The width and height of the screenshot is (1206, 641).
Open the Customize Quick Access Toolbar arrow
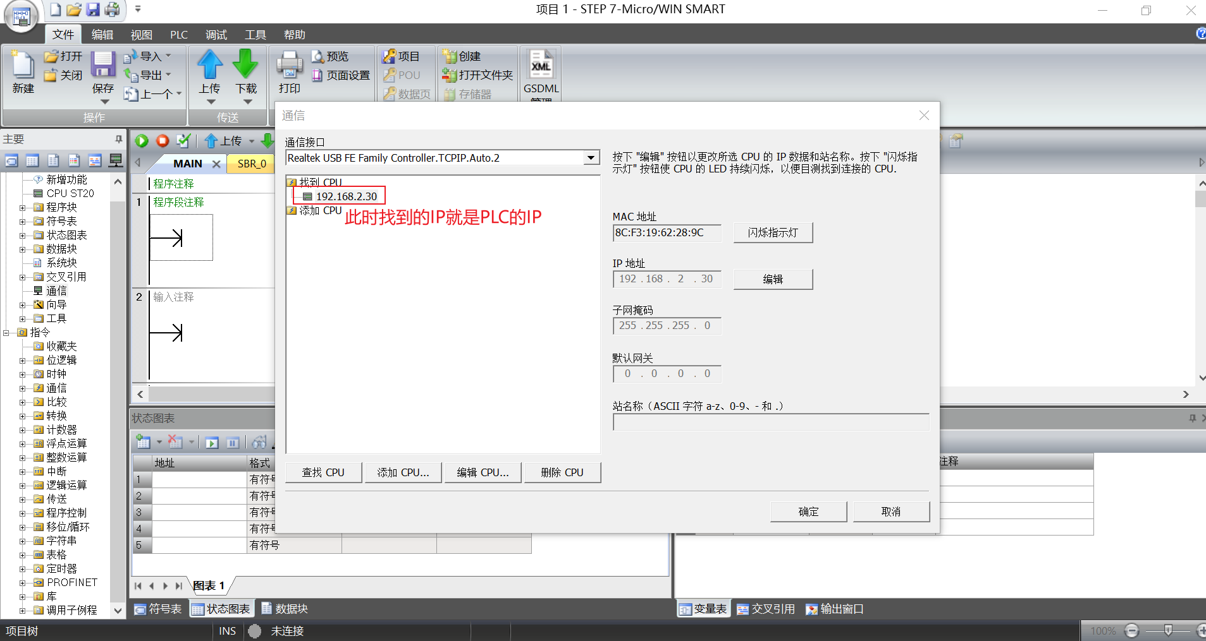click(x=138, y=9)
